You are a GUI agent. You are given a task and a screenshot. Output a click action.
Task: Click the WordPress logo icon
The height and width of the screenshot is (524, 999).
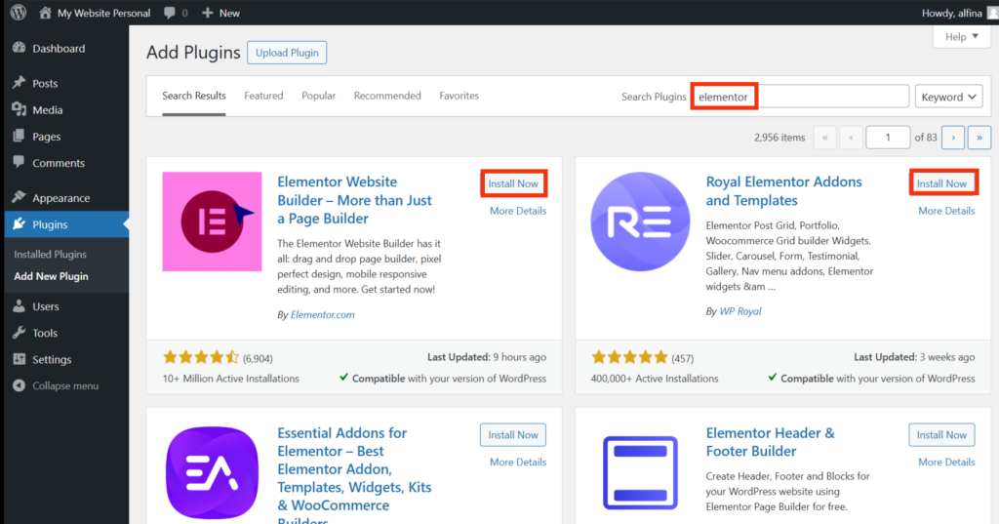coord(17,13)
